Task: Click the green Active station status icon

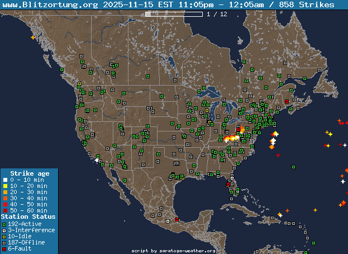Action: pos(4,224)
